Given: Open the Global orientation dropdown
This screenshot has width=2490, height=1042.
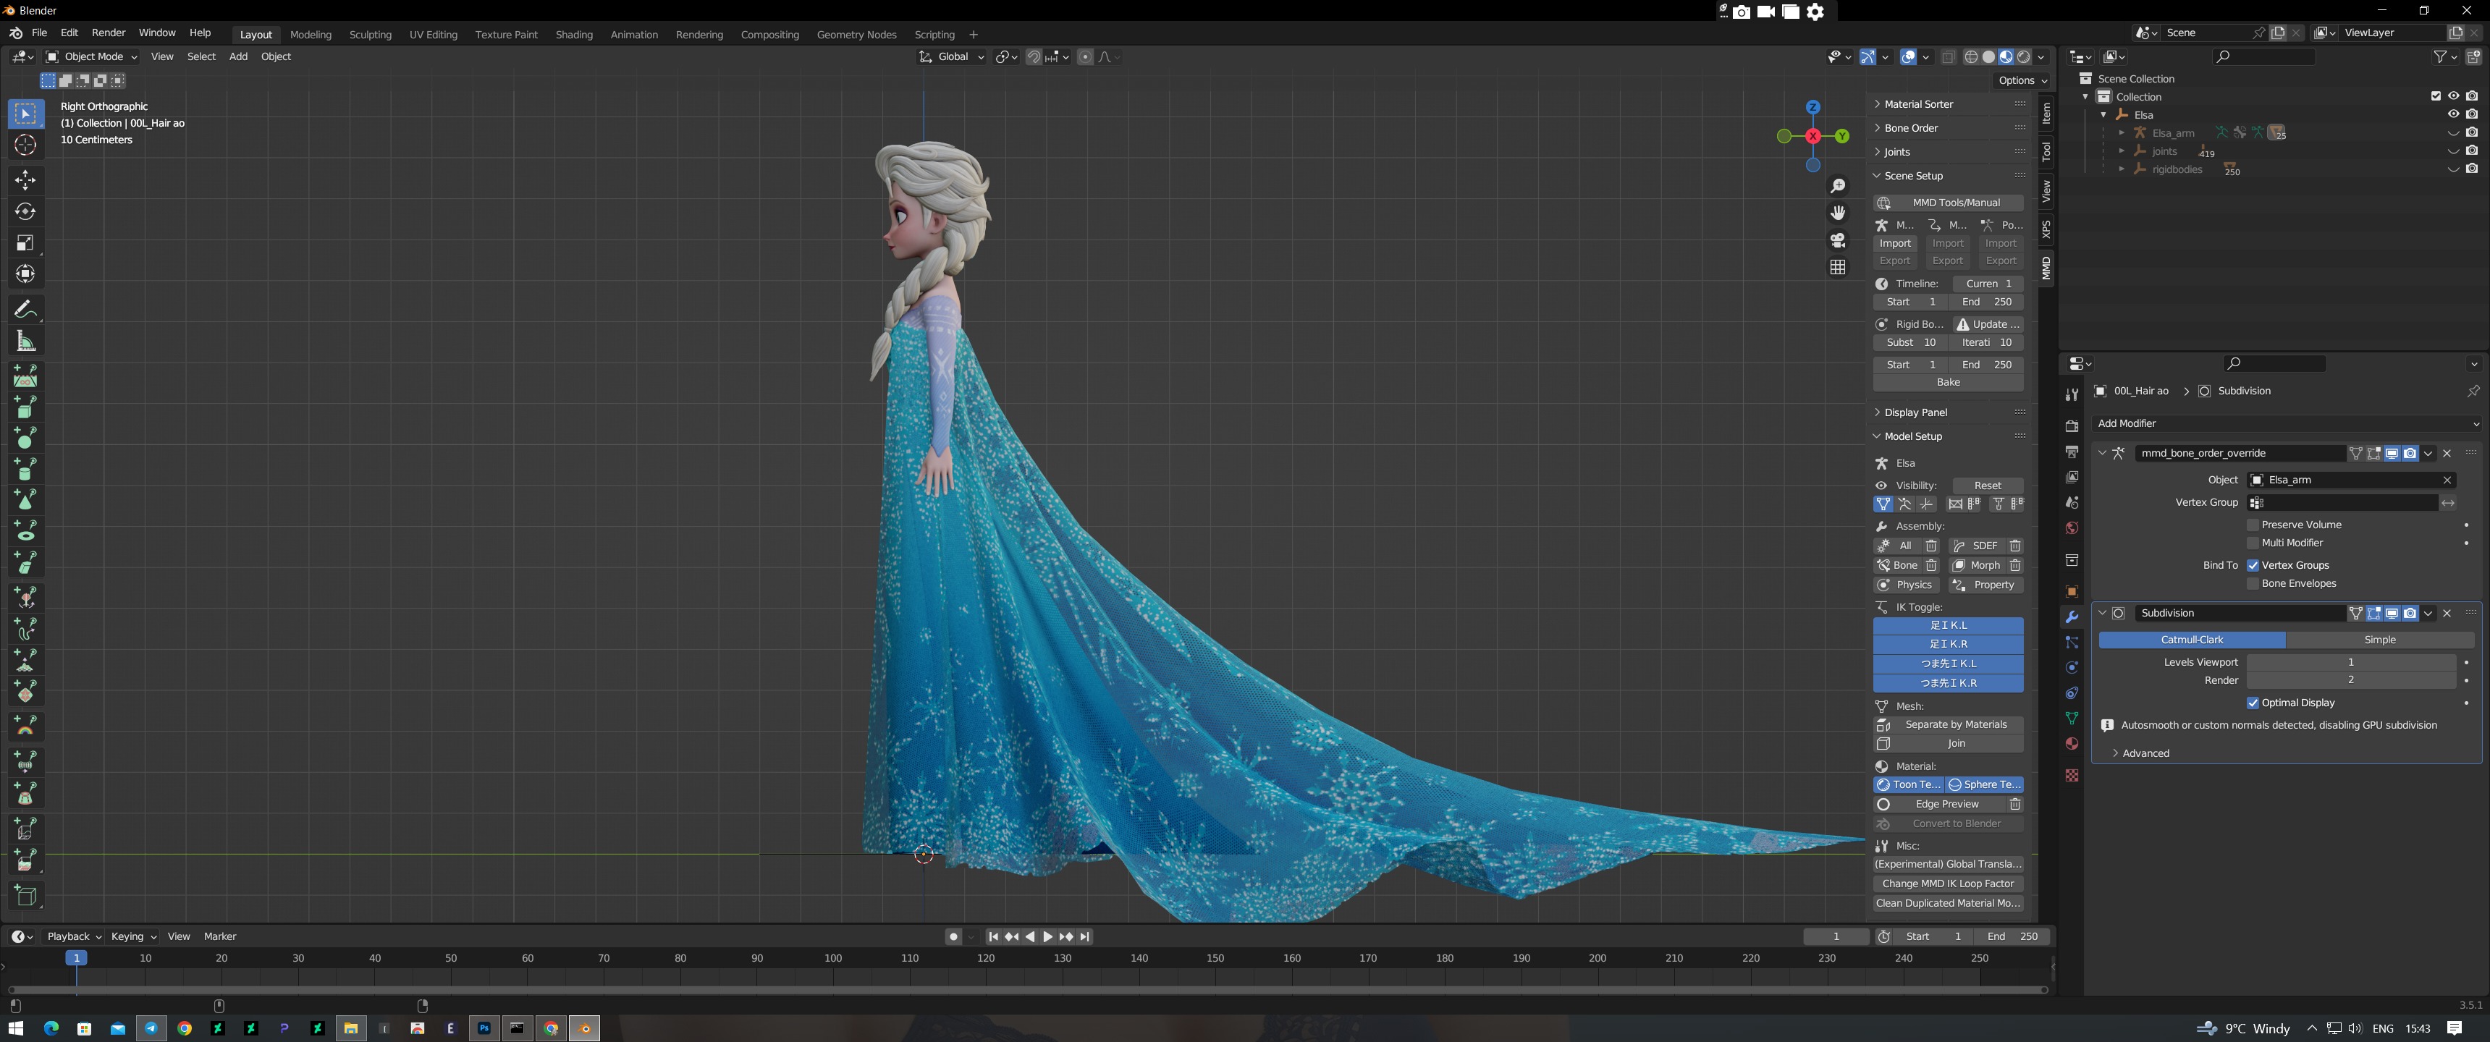Looking at the screenshot, I should 952,57.
